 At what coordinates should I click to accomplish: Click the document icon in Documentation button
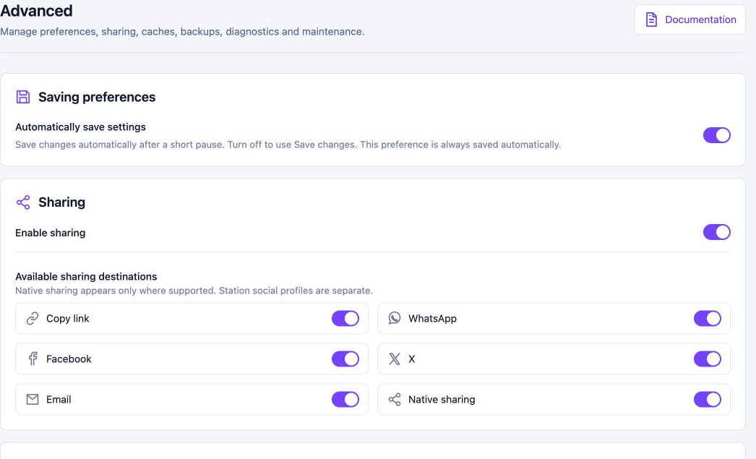[x=651, y=20]
